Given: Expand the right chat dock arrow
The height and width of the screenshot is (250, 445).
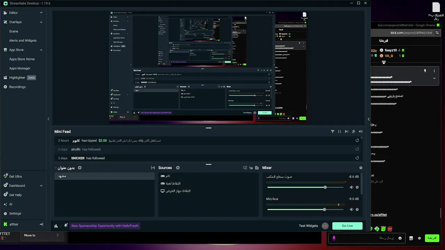Looking at the screenshot, I should (369, 119).
